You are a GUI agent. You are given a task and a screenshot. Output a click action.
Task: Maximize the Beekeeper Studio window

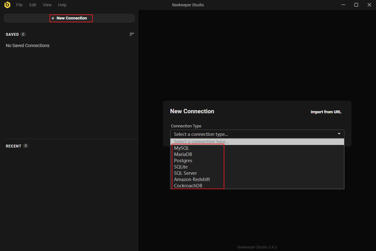tap(356, 5)
